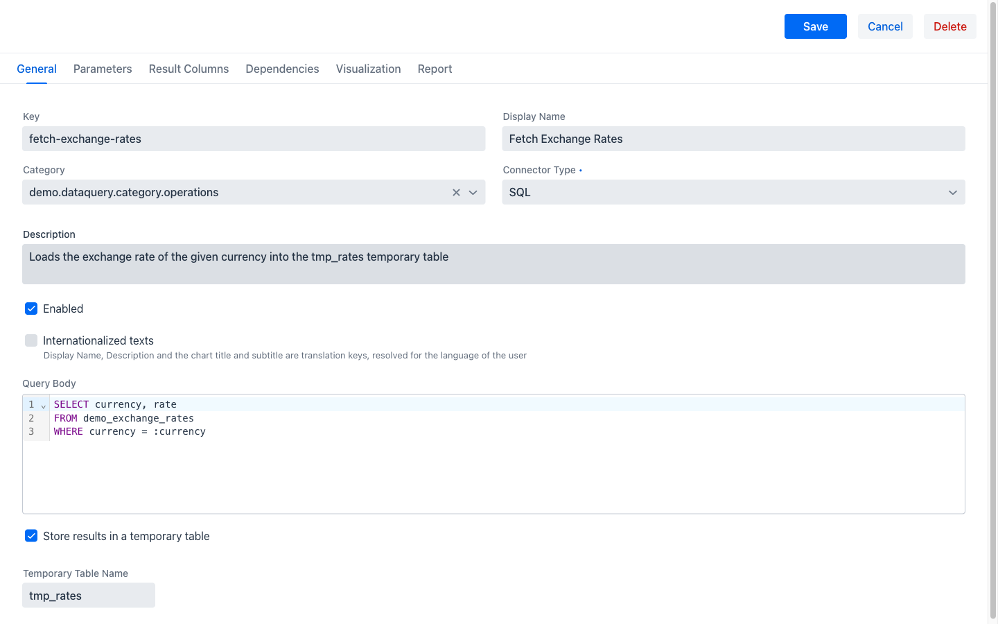Collapse line 1 with the fold arrow

pyautogui.click(x=43, y=406)
